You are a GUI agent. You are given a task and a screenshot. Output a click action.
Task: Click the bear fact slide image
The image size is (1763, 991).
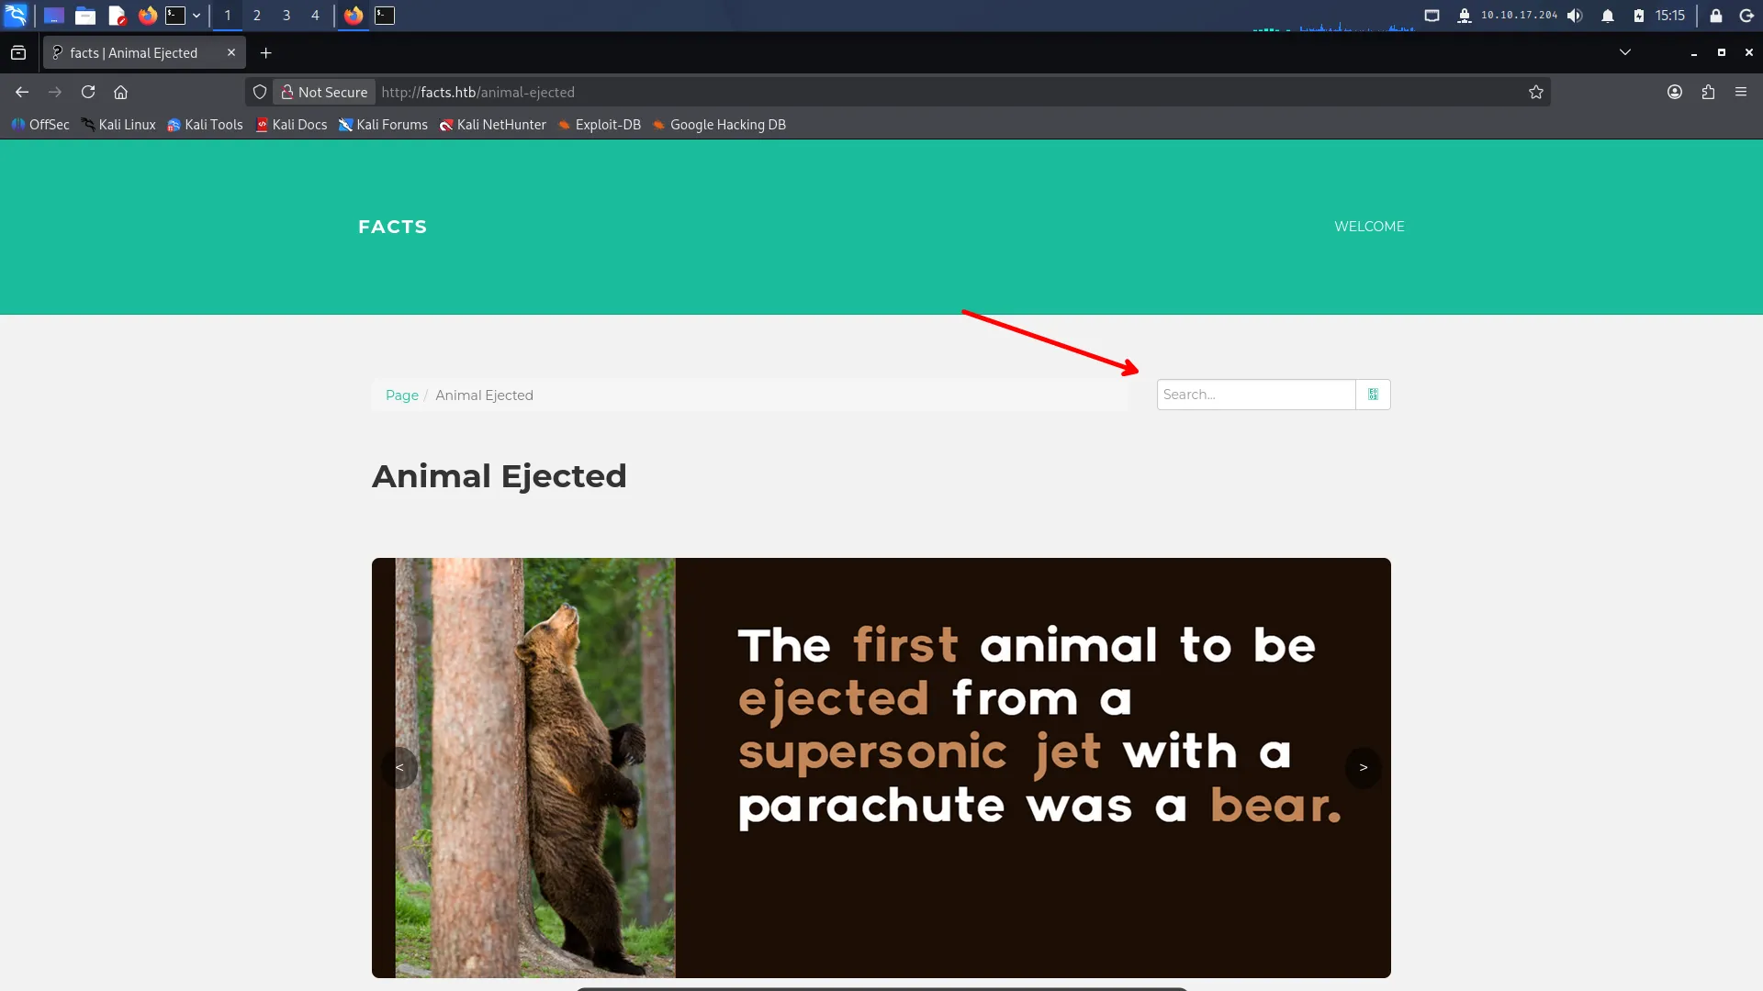pyautogui.click(x=881, y=768)
